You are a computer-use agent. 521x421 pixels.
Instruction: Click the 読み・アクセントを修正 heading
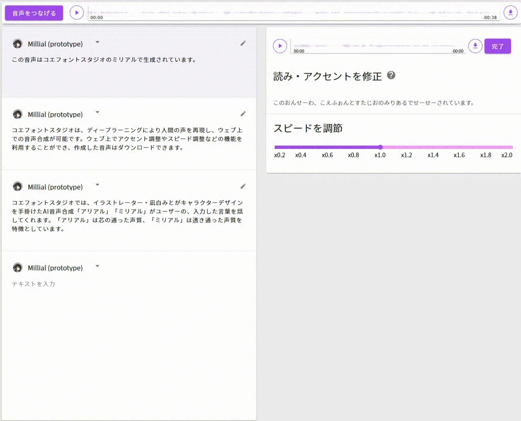[327, 76]
